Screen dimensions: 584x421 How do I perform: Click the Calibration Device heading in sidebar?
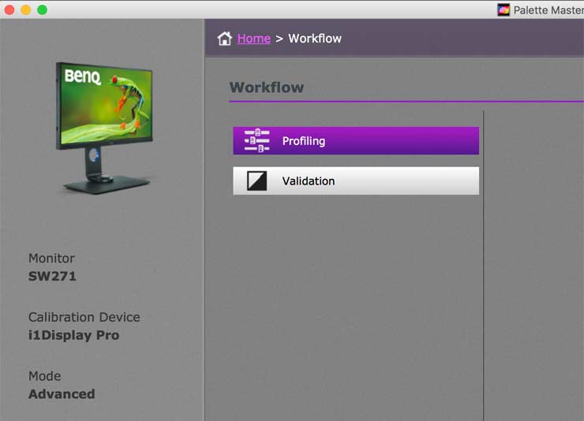(84, 317)
